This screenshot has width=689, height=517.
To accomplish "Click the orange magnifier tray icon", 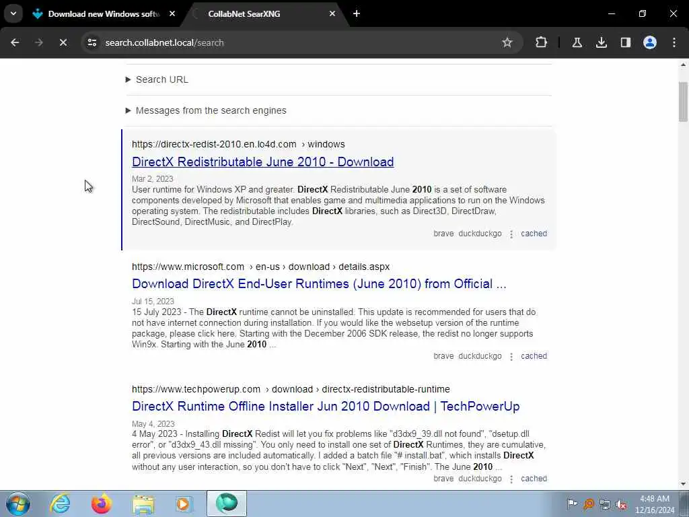I will pos(589,504).
